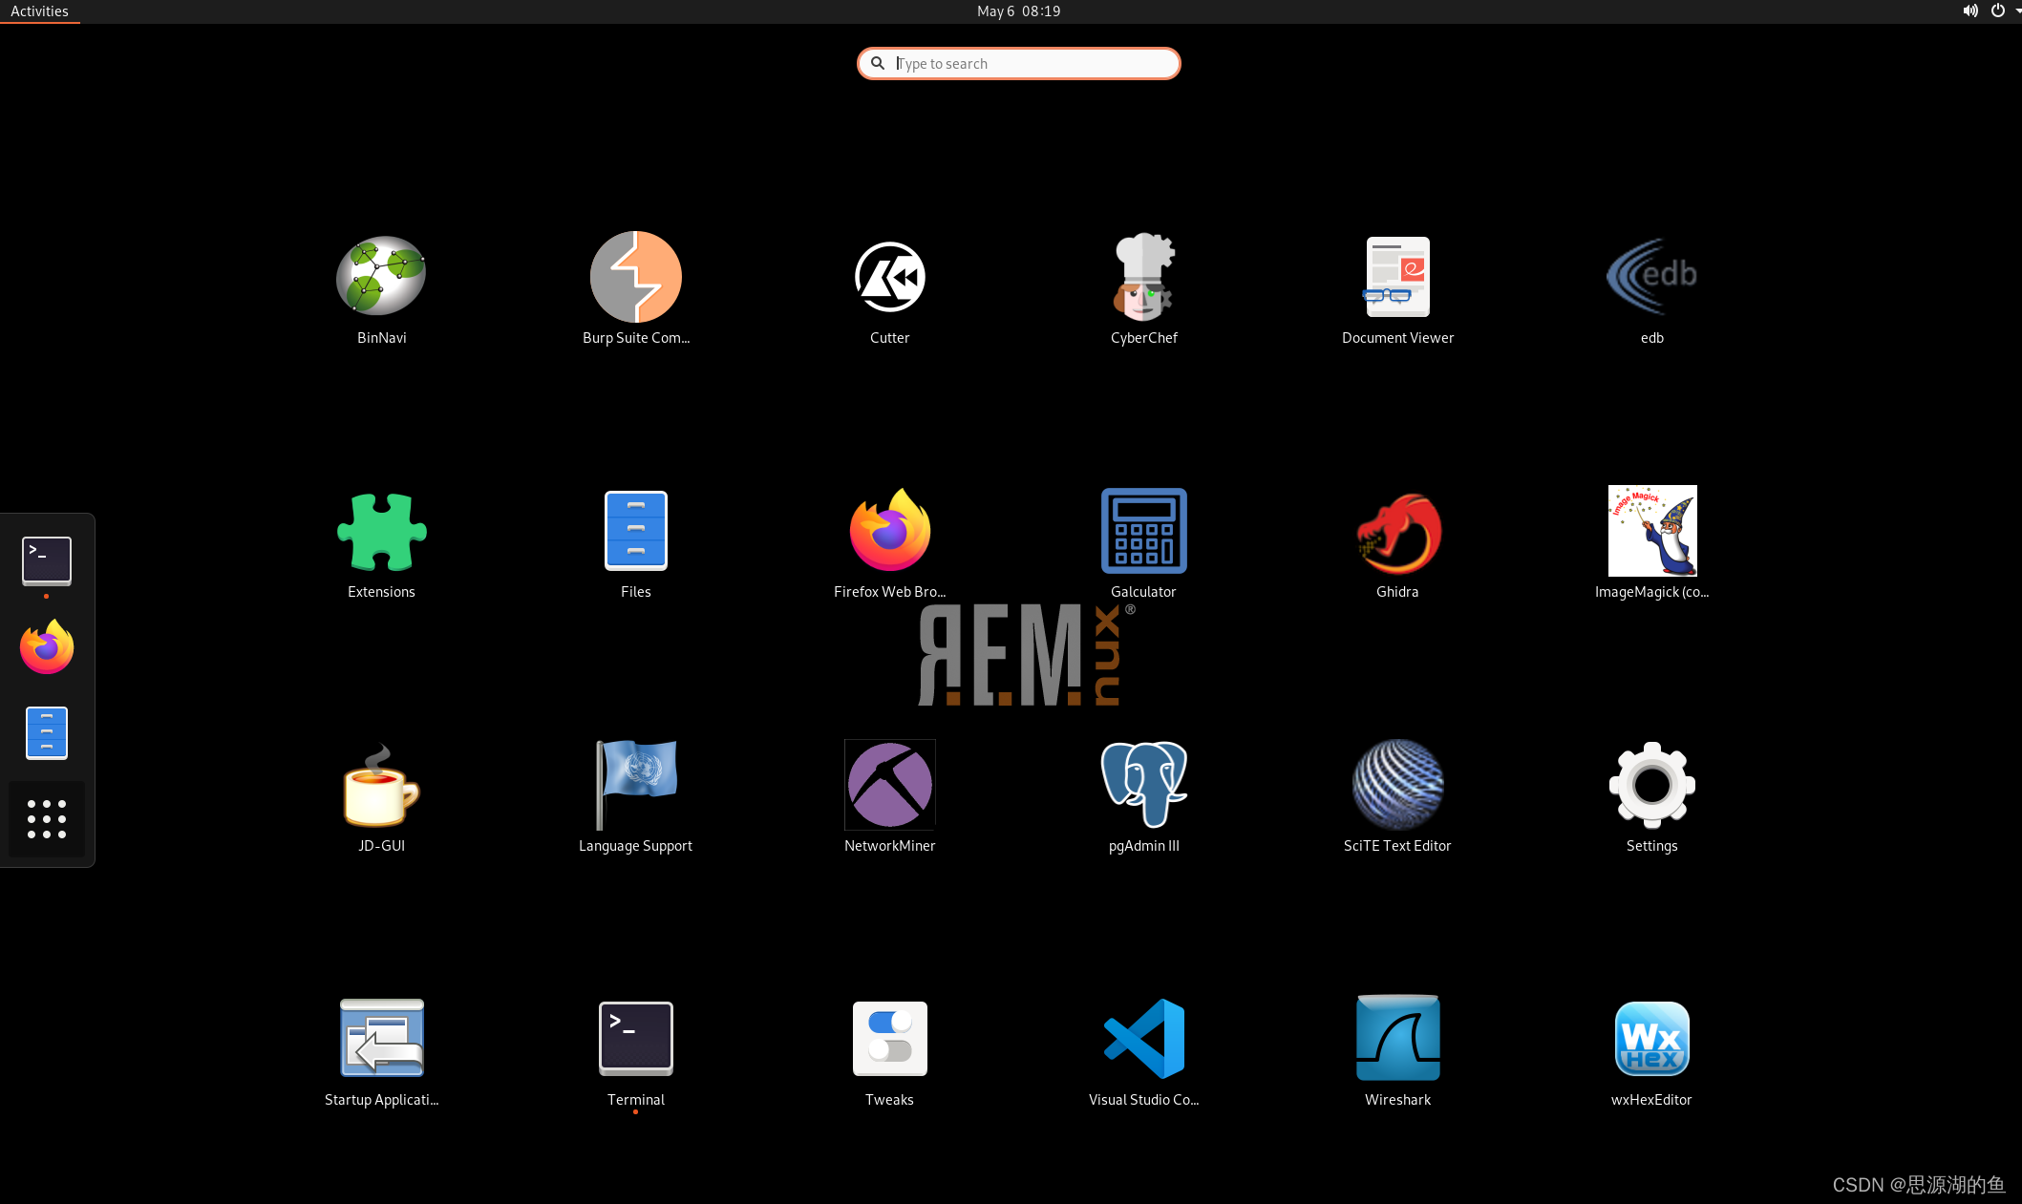Click the Activities button in the top bar

[x=39, y=11]
